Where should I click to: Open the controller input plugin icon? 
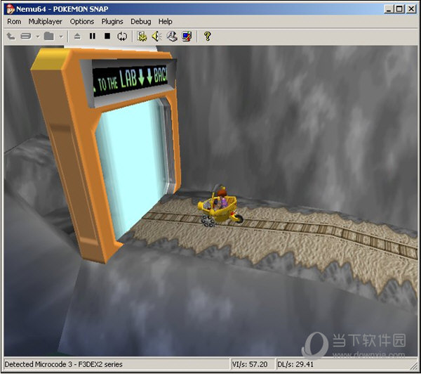click(171, 36)
